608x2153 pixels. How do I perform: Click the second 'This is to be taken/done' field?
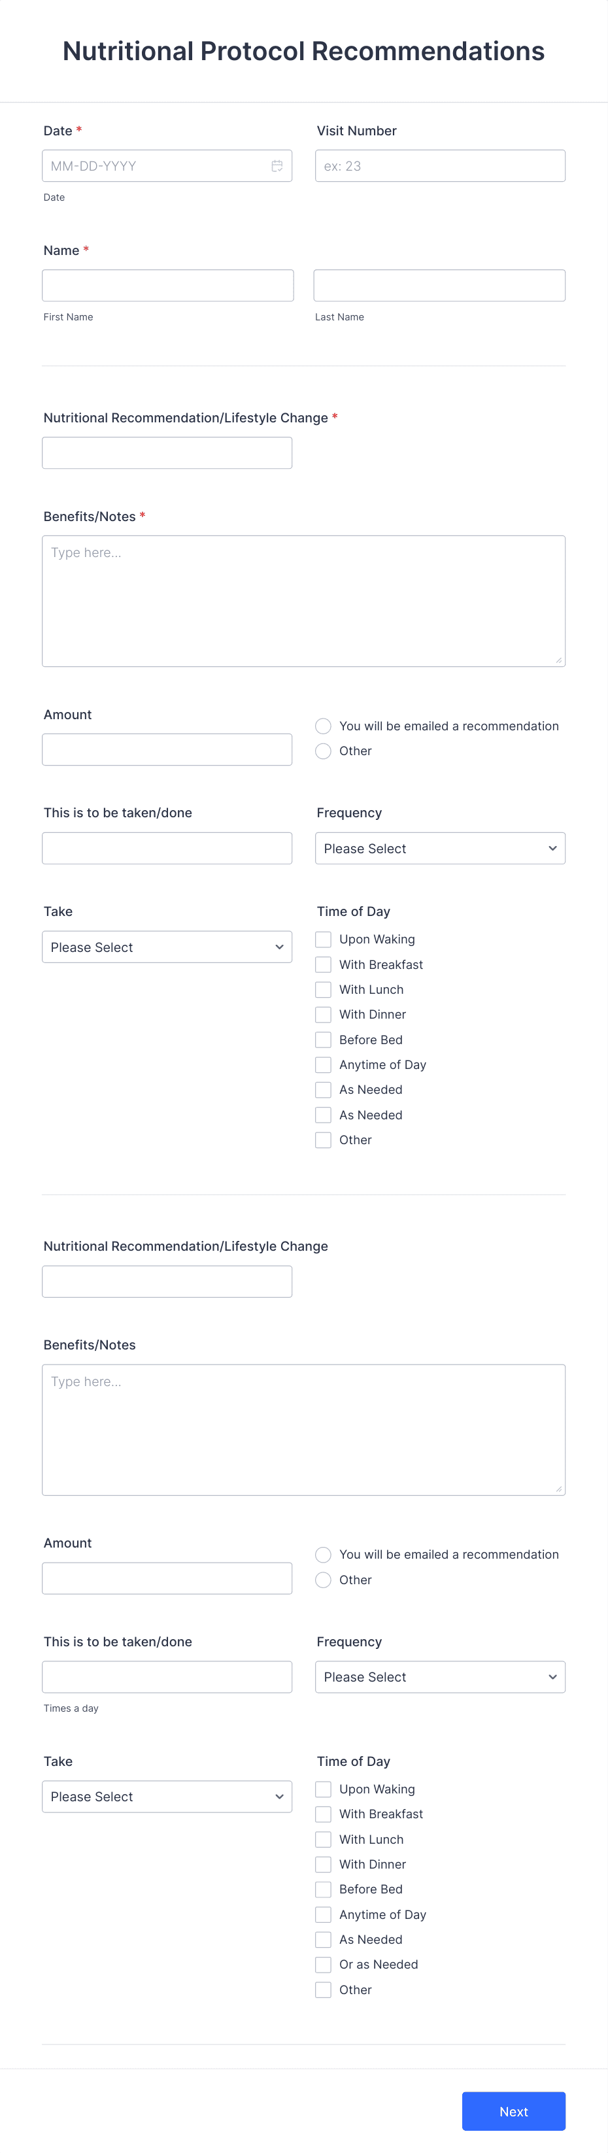167,1676
